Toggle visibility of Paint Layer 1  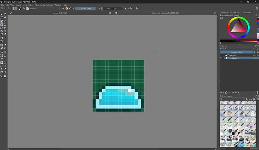click(x=221, y=58)
